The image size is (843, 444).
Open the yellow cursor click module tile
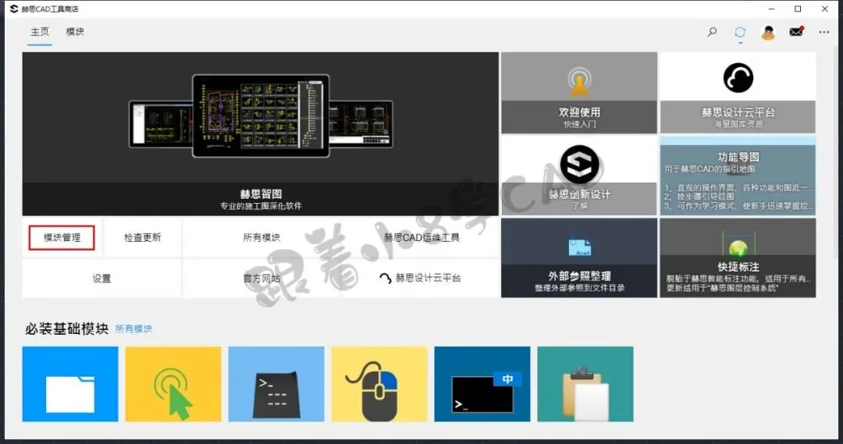(x=173, y=384)
